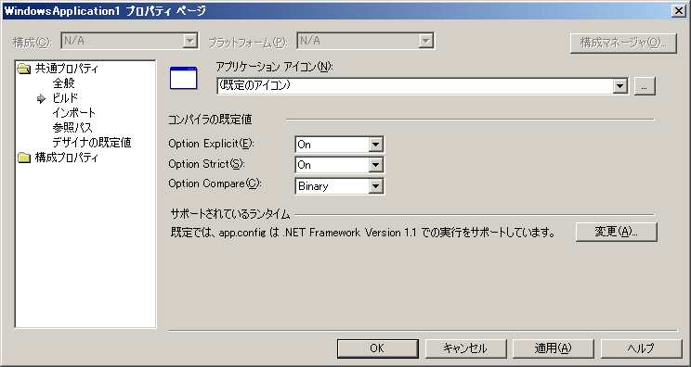691x367 pixels.
Task: Click the 適用(A) button
Action: (x=554, y=348)
